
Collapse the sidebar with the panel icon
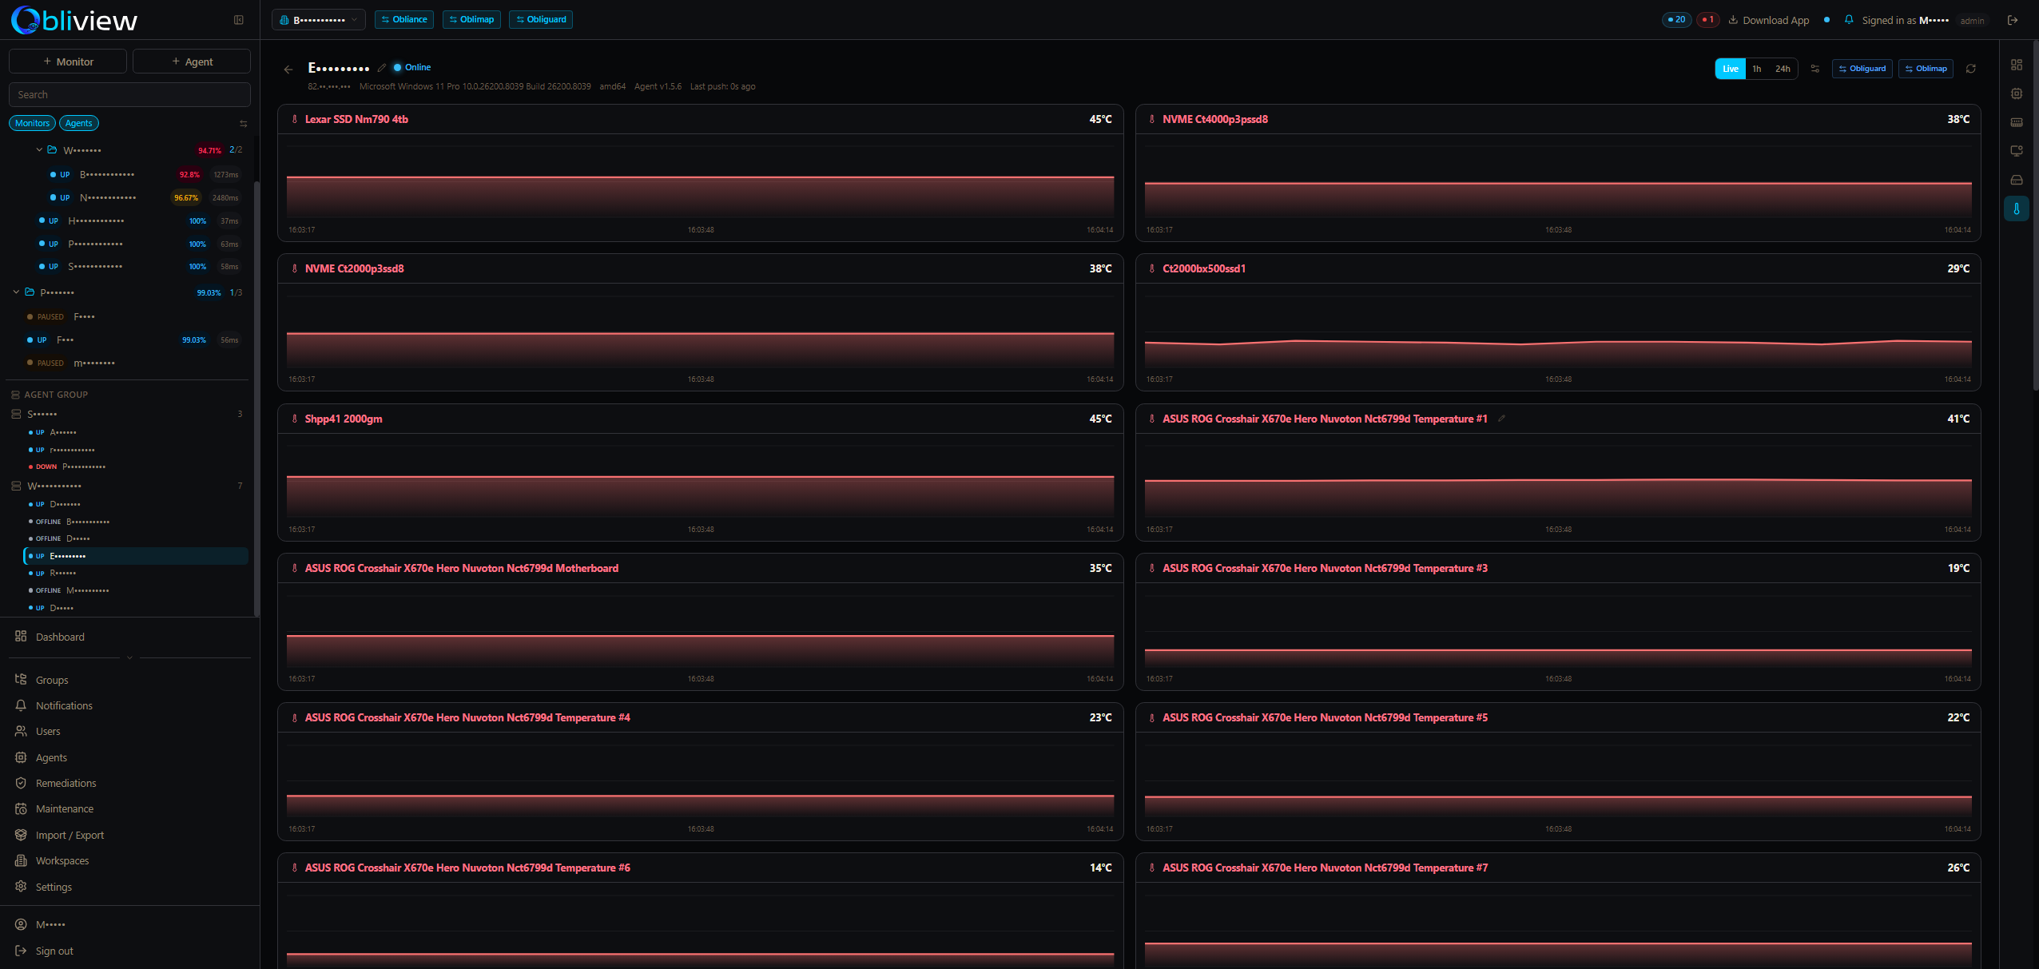(x=238, y=20)
